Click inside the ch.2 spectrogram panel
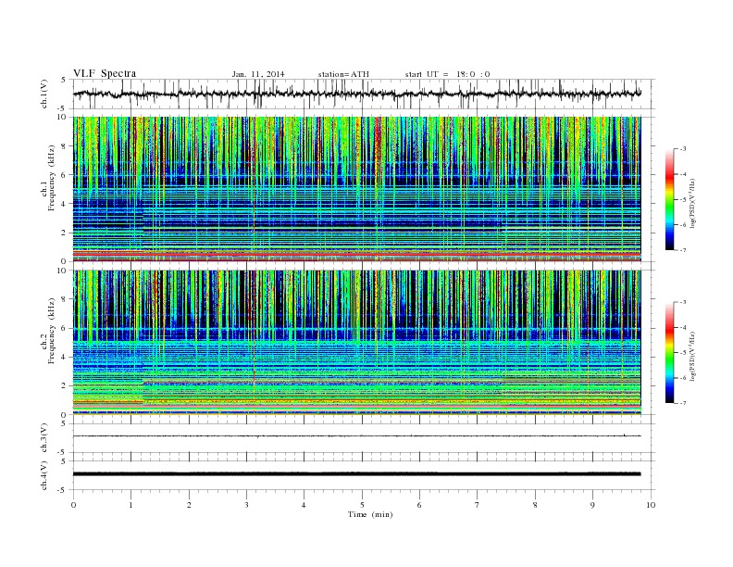733x567 pixels. coord(356,343)
